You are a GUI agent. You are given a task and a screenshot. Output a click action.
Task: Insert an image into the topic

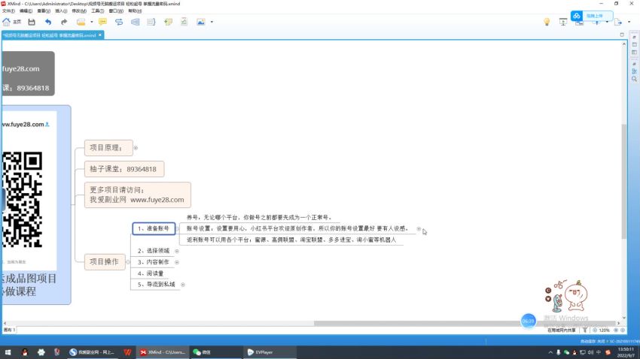pos(201,22)
